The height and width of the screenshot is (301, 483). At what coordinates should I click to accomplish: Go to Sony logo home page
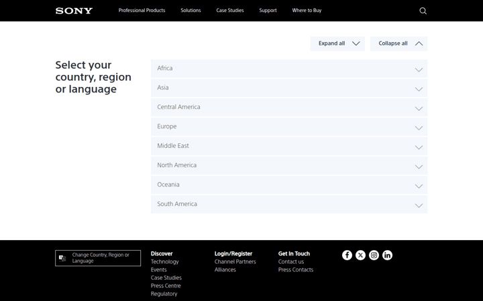point(74,11)
